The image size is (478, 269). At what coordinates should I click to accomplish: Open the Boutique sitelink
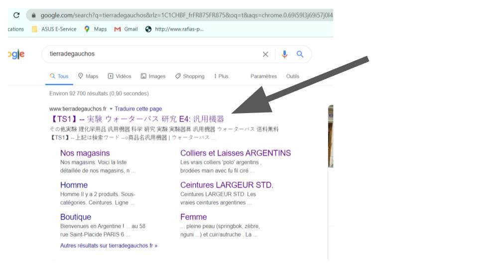[x=76, y=217]
